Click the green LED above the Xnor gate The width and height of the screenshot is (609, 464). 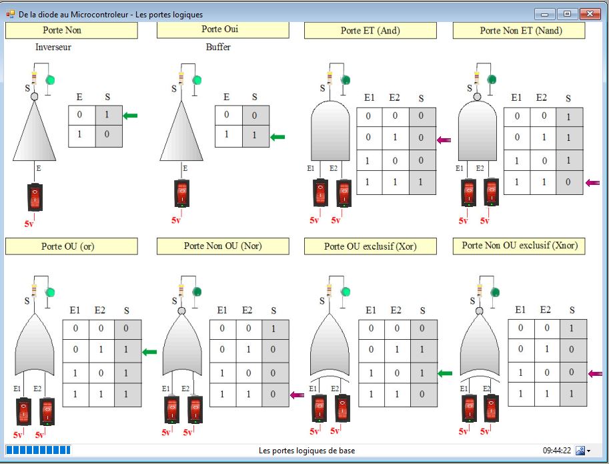(x=494, y=292)
